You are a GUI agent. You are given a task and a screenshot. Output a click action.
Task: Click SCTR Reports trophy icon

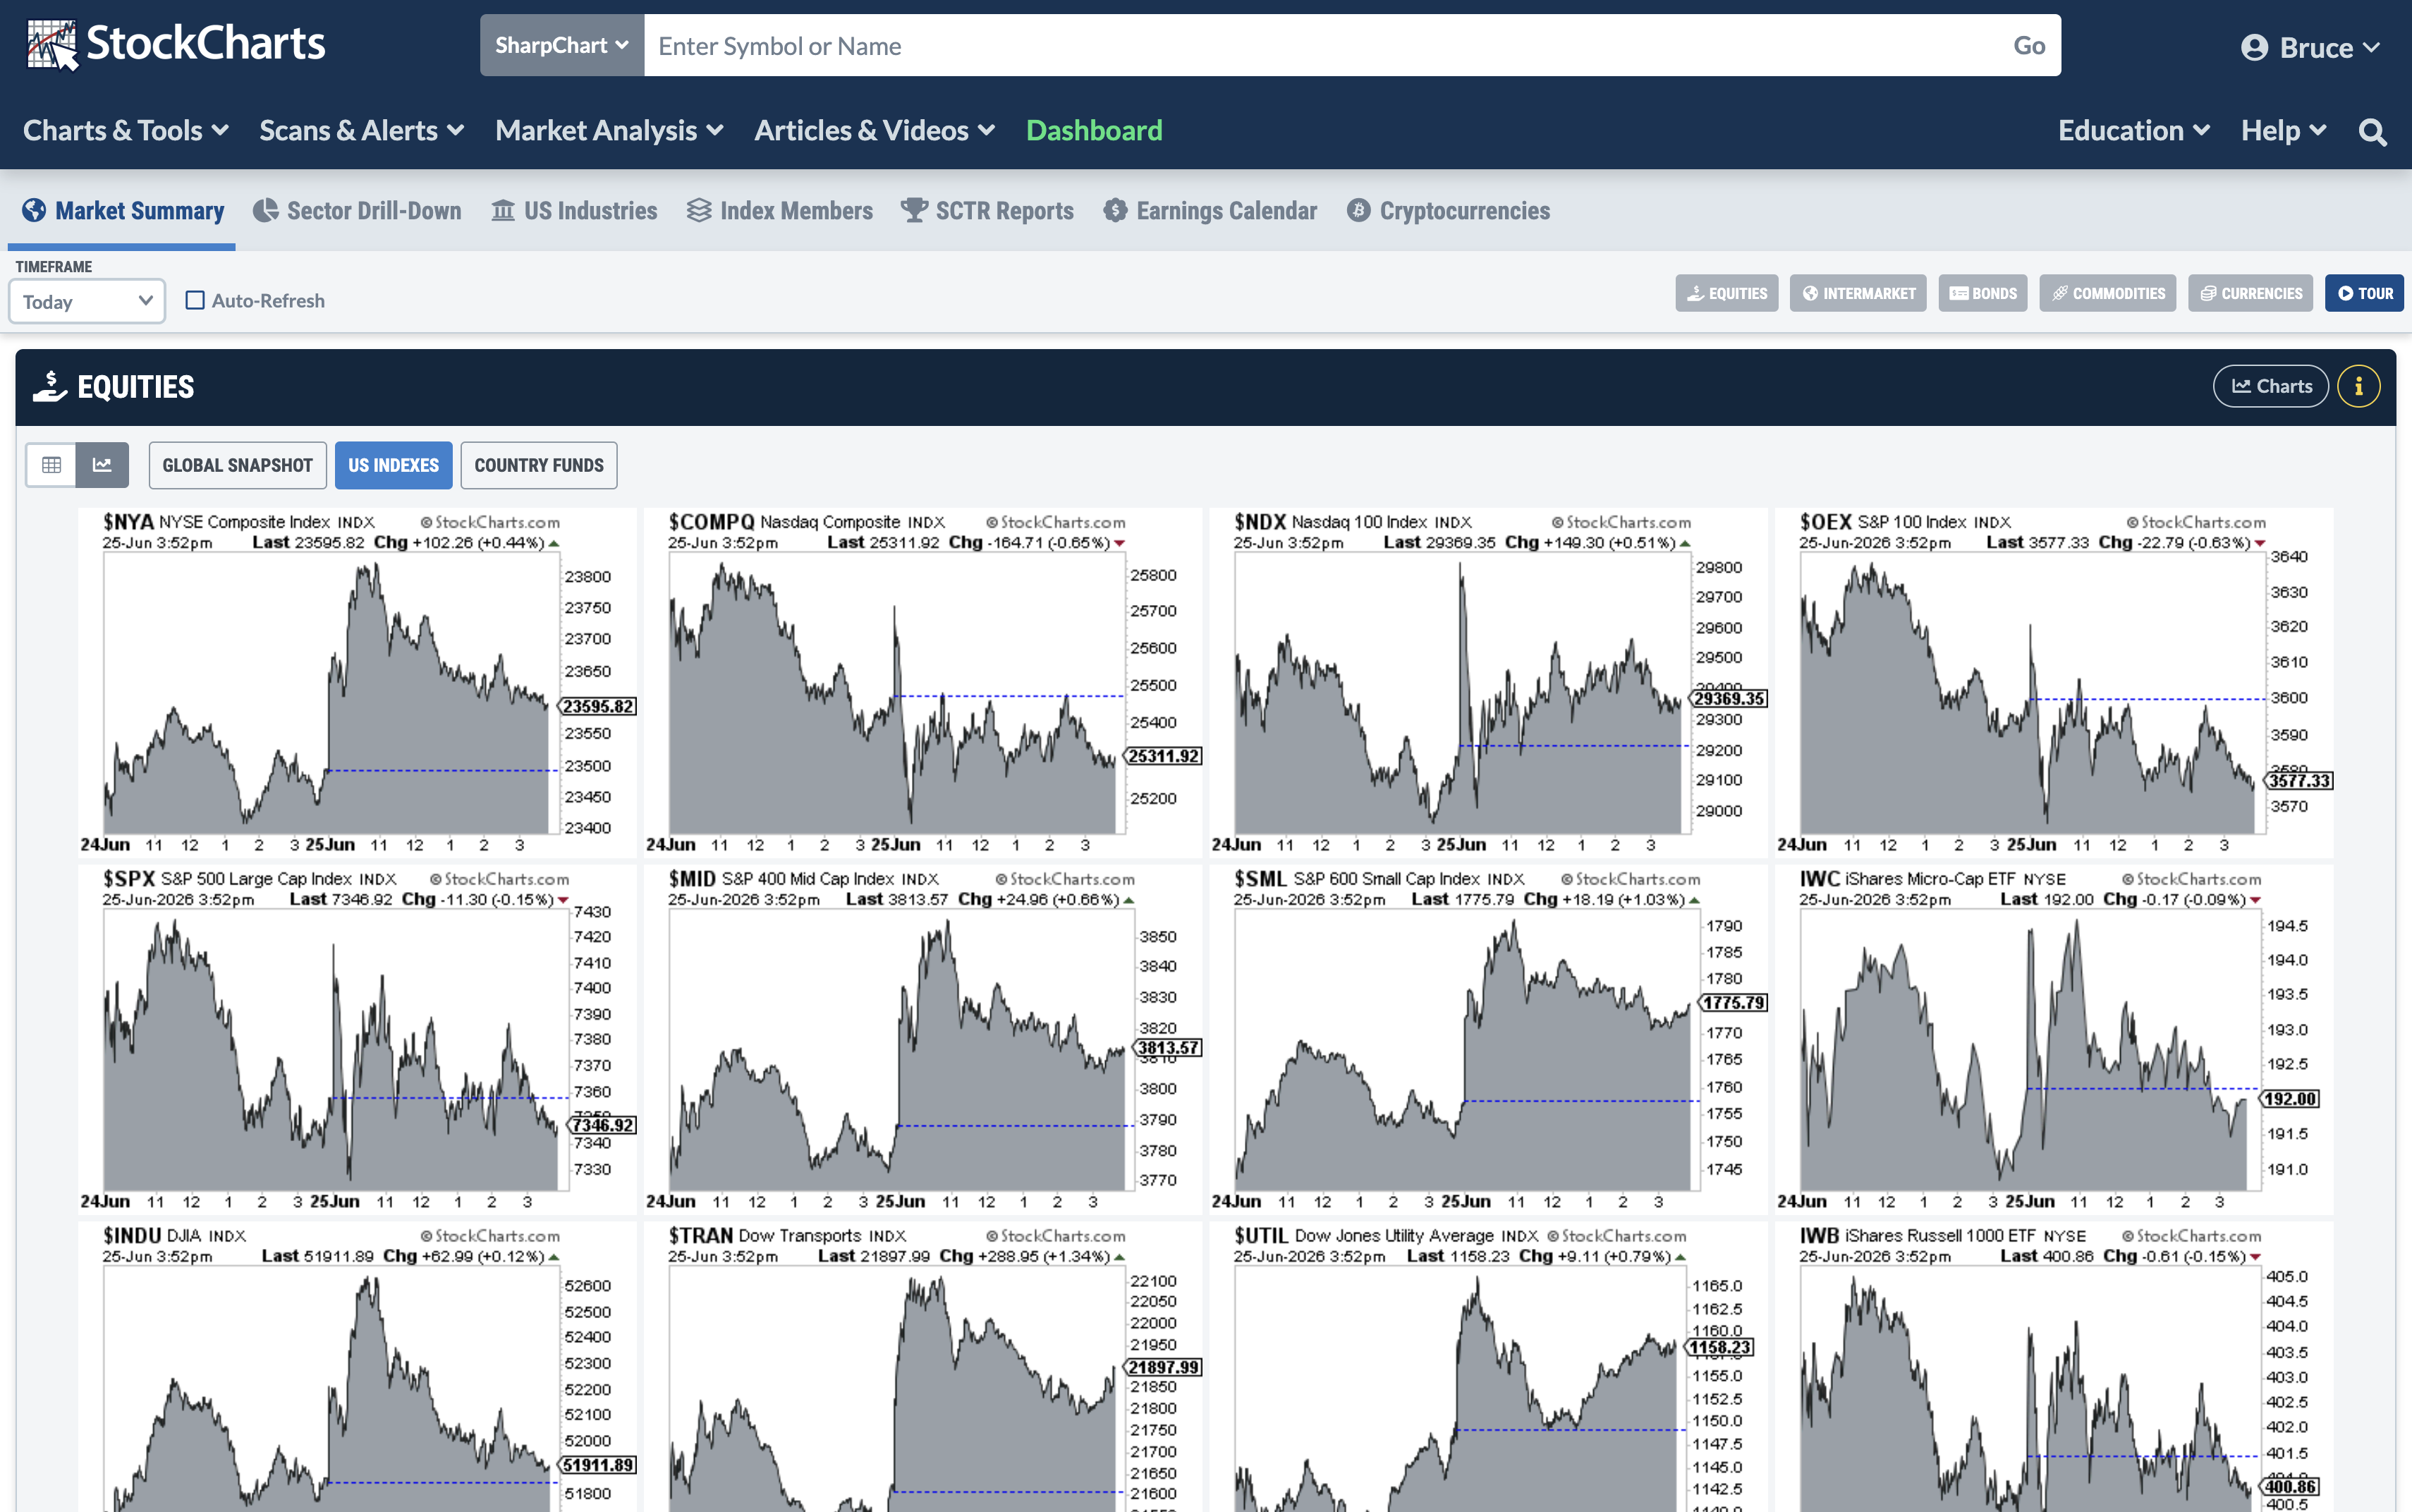click(x=913, y=210)
